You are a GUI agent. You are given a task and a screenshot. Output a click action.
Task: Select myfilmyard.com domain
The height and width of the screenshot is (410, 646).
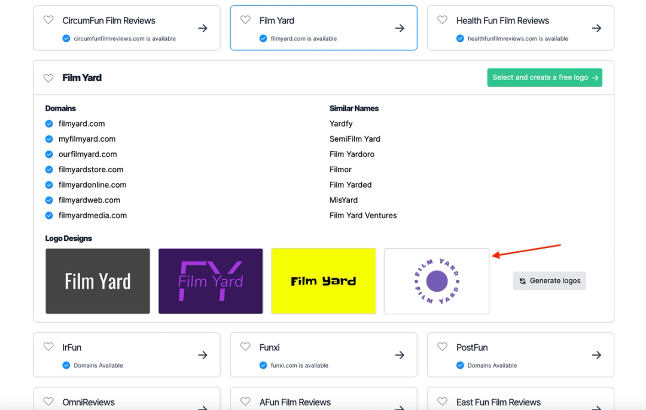(87, 139)
